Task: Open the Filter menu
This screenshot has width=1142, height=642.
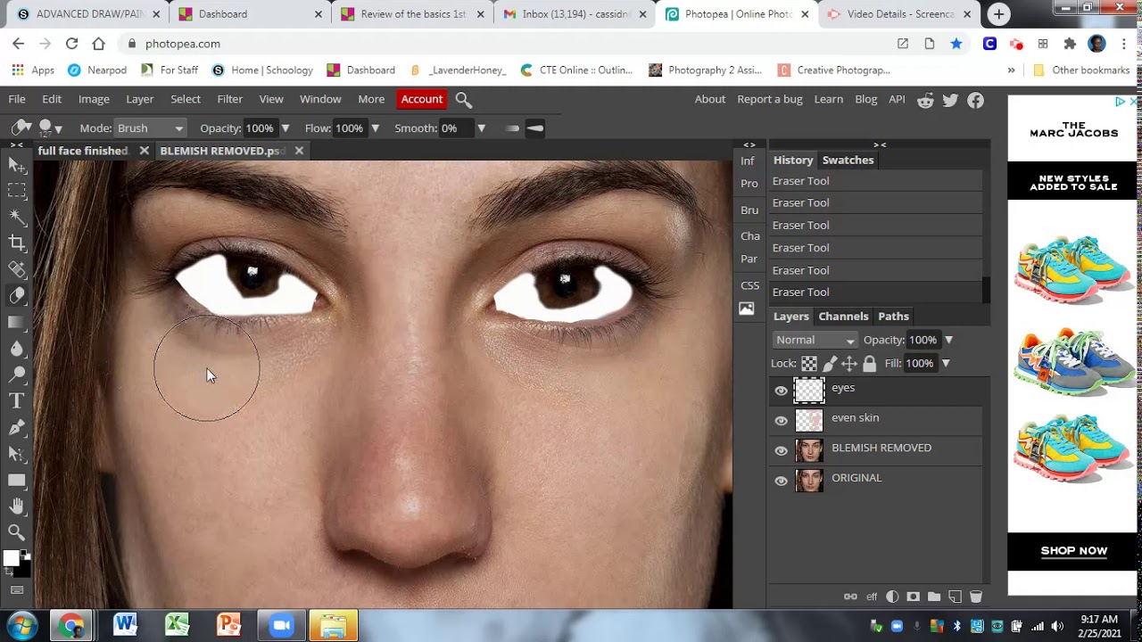Action: tap(229, 99)
